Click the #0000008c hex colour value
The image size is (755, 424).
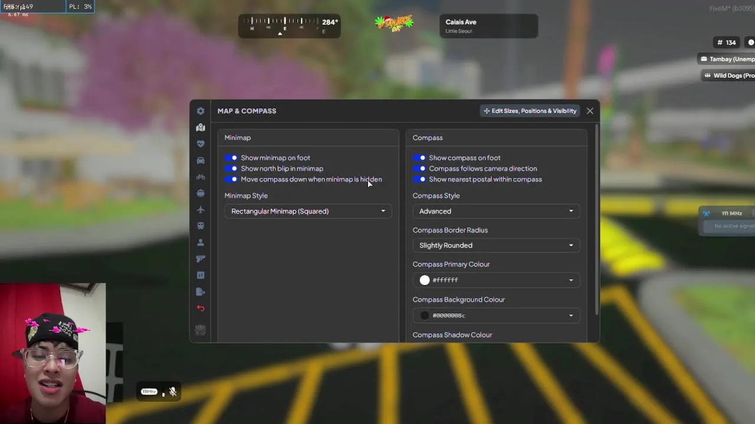(449, 316)
